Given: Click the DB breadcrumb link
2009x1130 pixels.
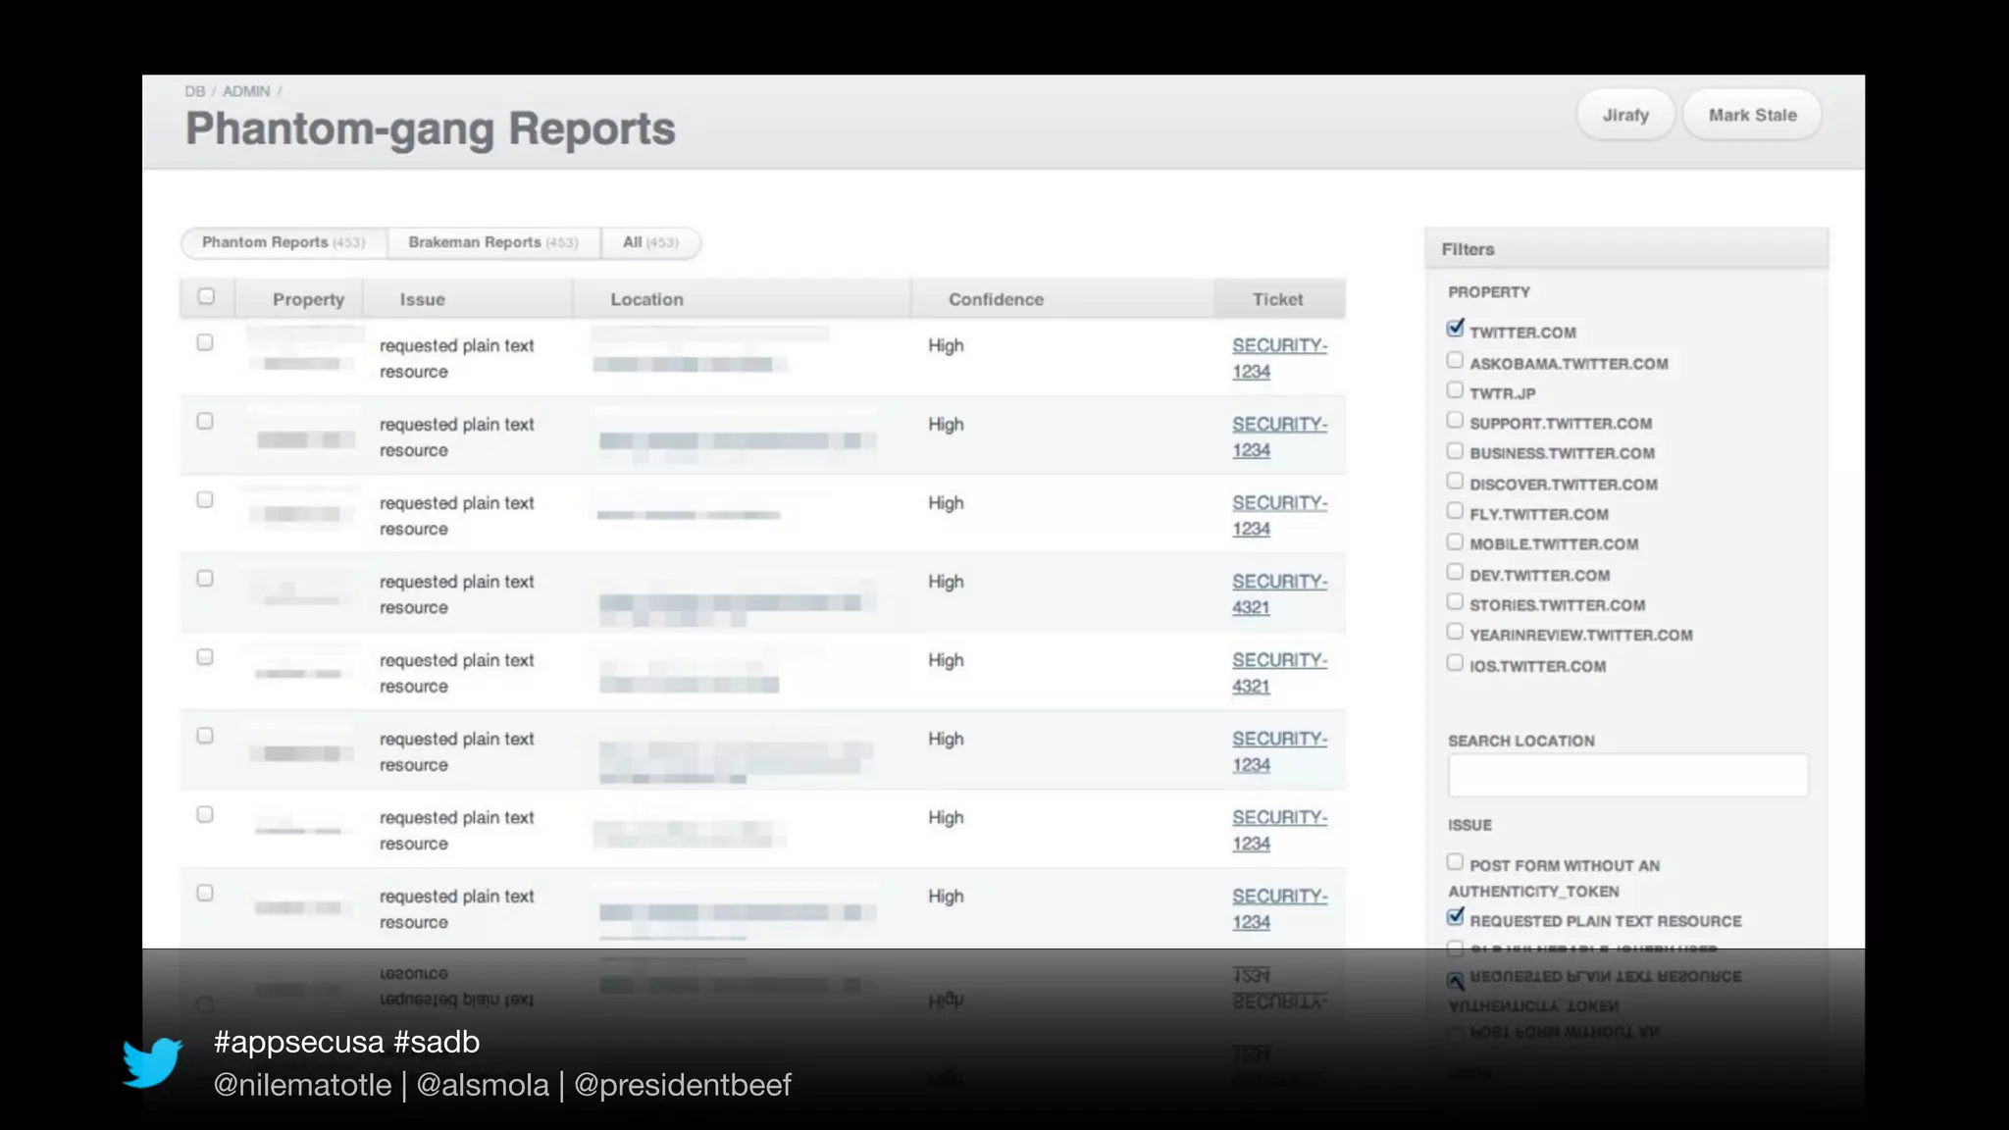Looking at the screenshot, I should [x=194, y=91].
